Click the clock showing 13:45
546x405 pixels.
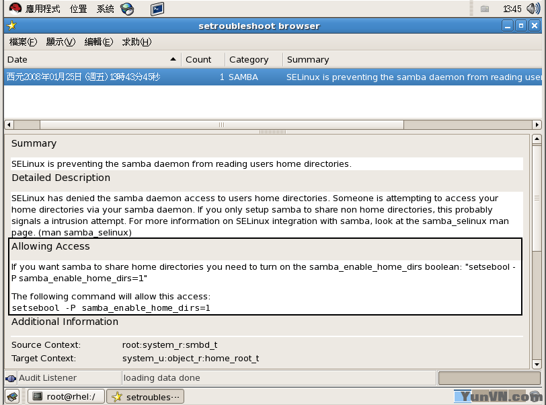coord(512,9)
